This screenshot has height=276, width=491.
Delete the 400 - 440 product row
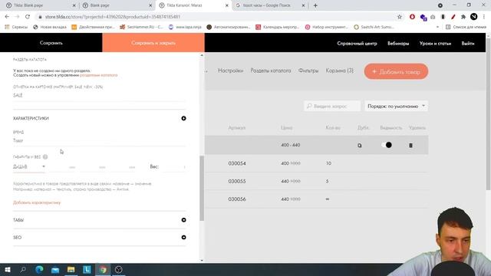(x=410, y=145)
